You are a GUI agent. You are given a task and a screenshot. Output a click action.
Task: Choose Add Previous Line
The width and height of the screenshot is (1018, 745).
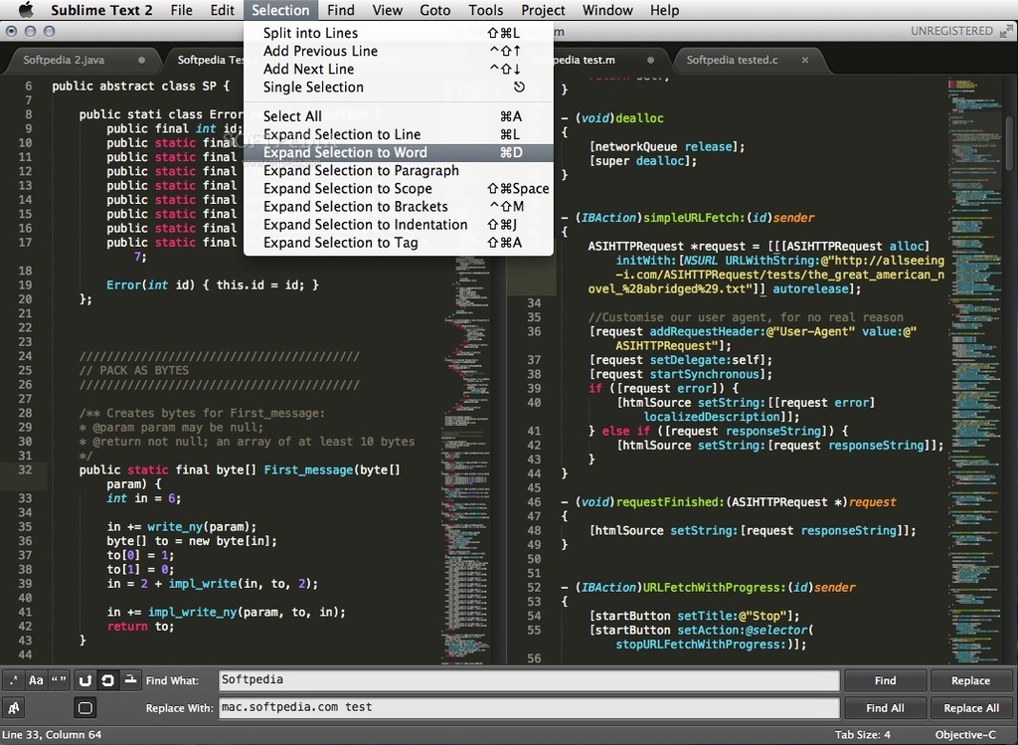pos(398,51)
